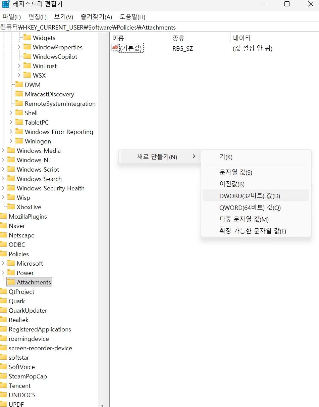Expand the WindowProperties key

[x=19, y=47]
